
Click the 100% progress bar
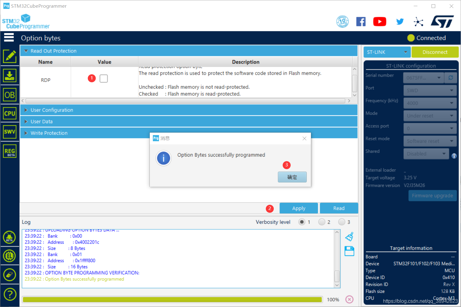tap(172, 300)
